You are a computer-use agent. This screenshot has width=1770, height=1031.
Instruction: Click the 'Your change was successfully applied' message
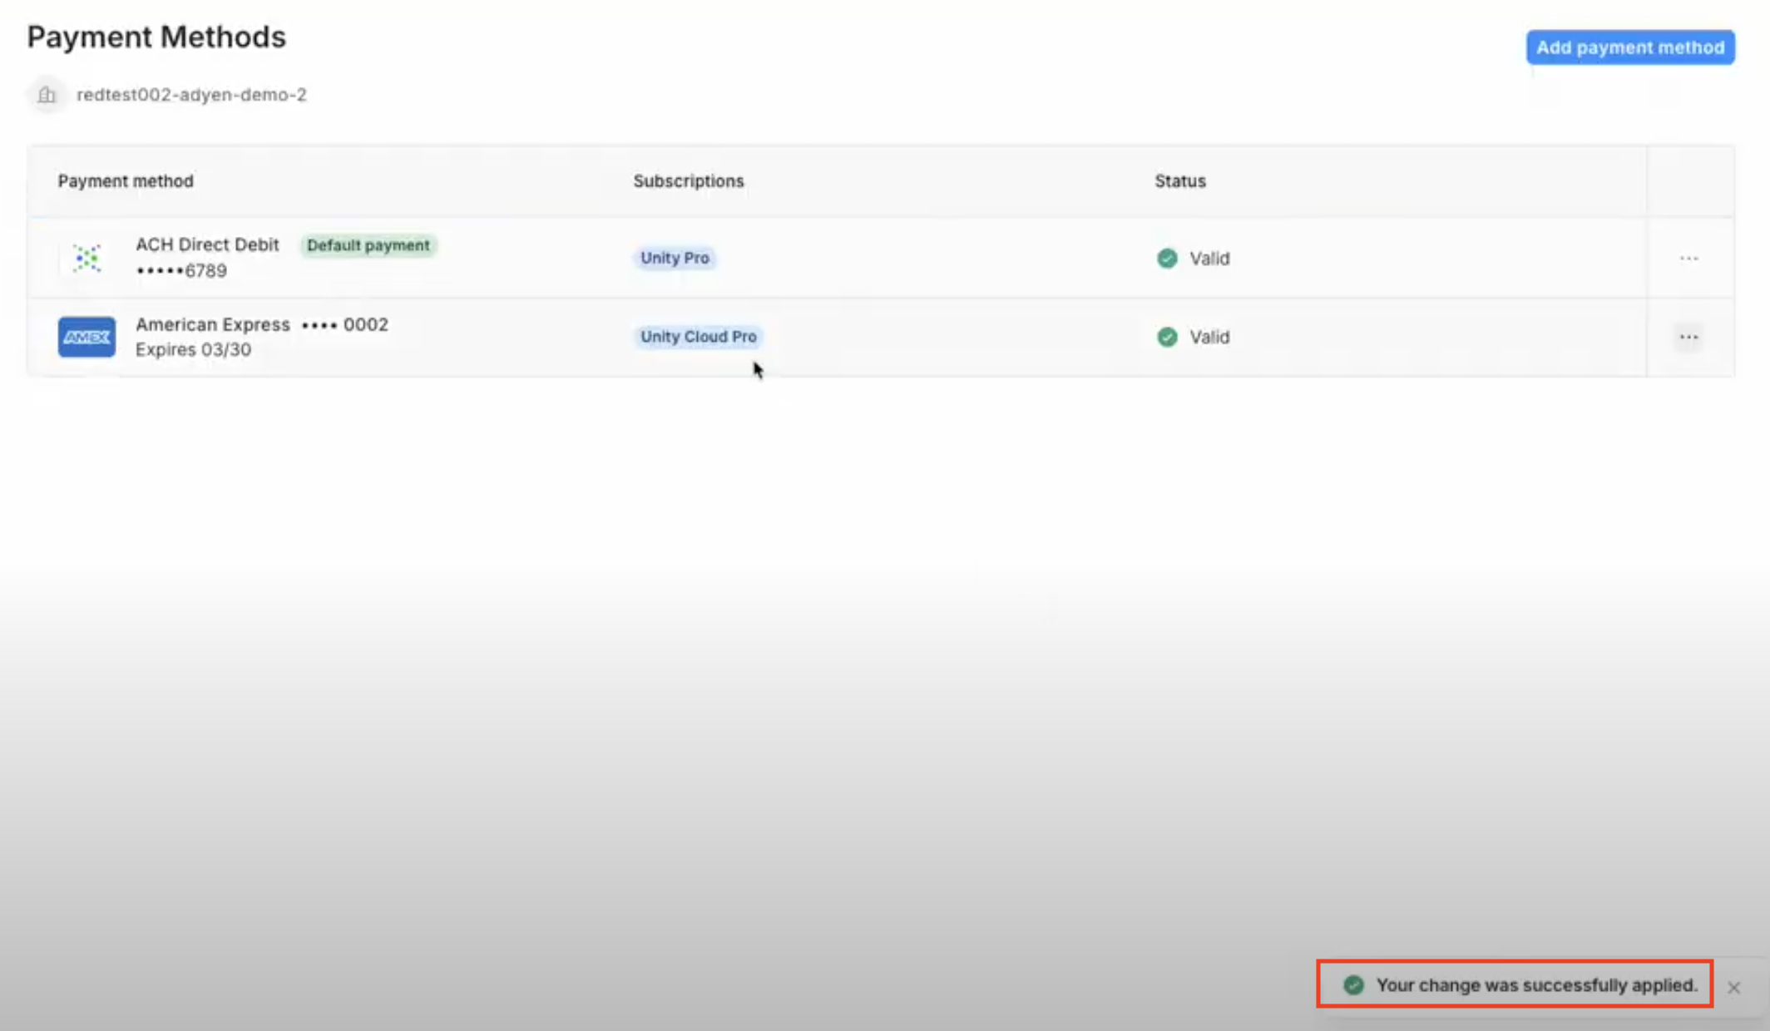1536,985
